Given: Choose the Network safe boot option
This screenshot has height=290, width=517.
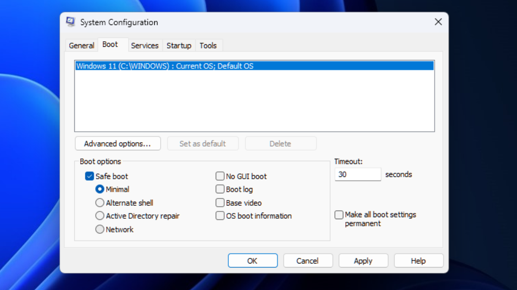Looking at the screenshot, I should 100,229.
